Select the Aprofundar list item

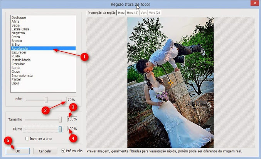click(x=20, y=49)
